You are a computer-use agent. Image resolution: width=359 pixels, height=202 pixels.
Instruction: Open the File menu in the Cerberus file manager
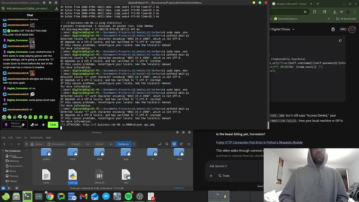click(3, 137)
